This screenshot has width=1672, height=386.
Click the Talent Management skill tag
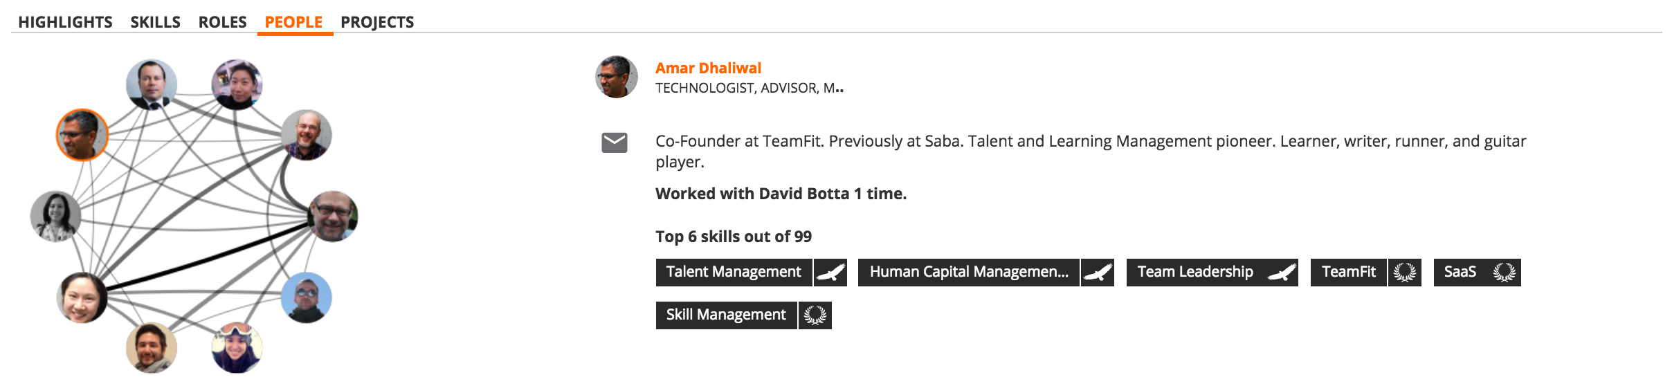click(734, 273)
